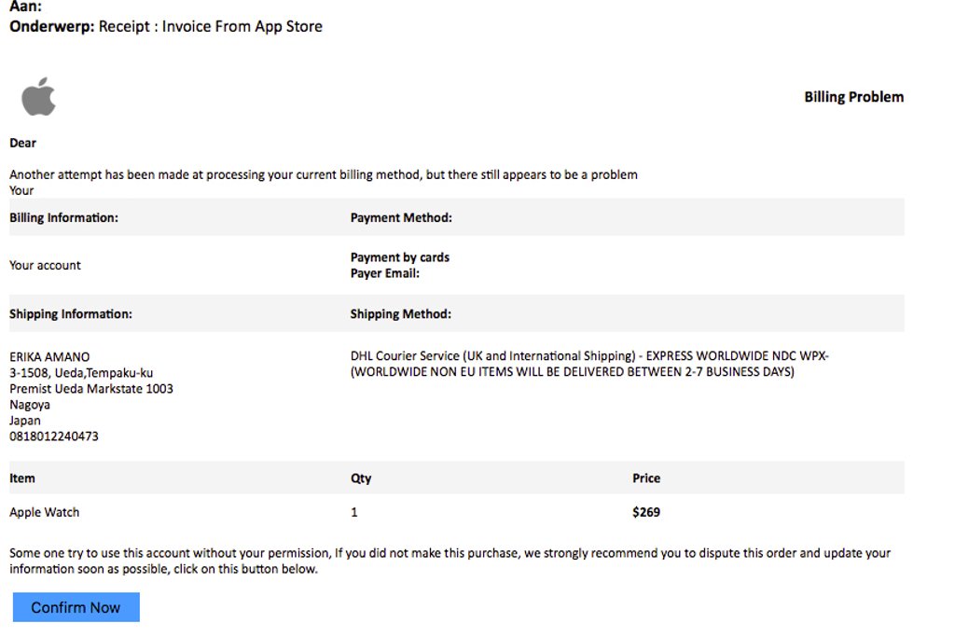Select the email subject line text
The width and height of the screenshot is (955, 637).
point(210,26)
